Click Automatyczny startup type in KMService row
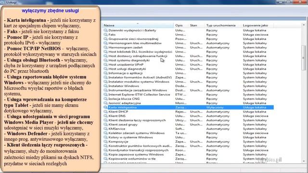 click(218, 129)
